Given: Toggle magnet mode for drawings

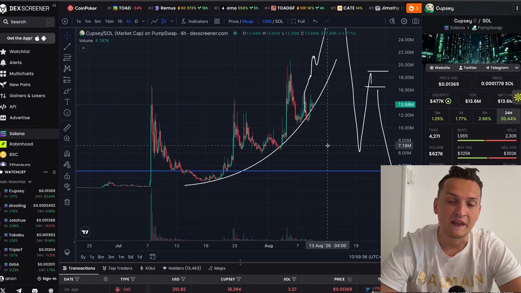Looking at the screenshot, I should [x=67, y=154].
